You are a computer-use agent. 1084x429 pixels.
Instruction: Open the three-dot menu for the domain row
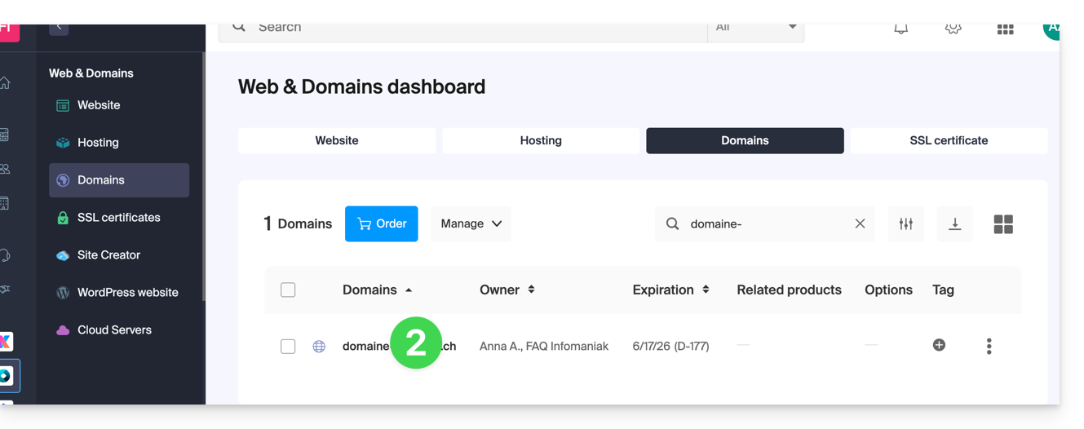tap(989, 346)
